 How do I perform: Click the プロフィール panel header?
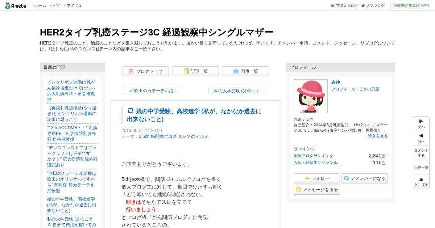[x=341, y=67]
